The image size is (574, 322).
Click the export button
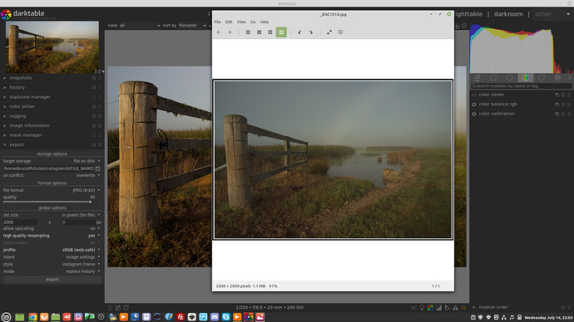pos(52,280)
